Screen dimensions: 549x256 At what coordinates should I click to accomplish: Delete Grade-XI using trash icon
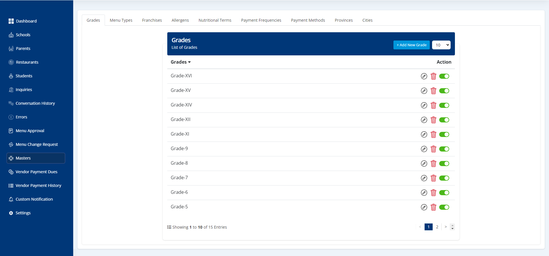coord(433,134)
